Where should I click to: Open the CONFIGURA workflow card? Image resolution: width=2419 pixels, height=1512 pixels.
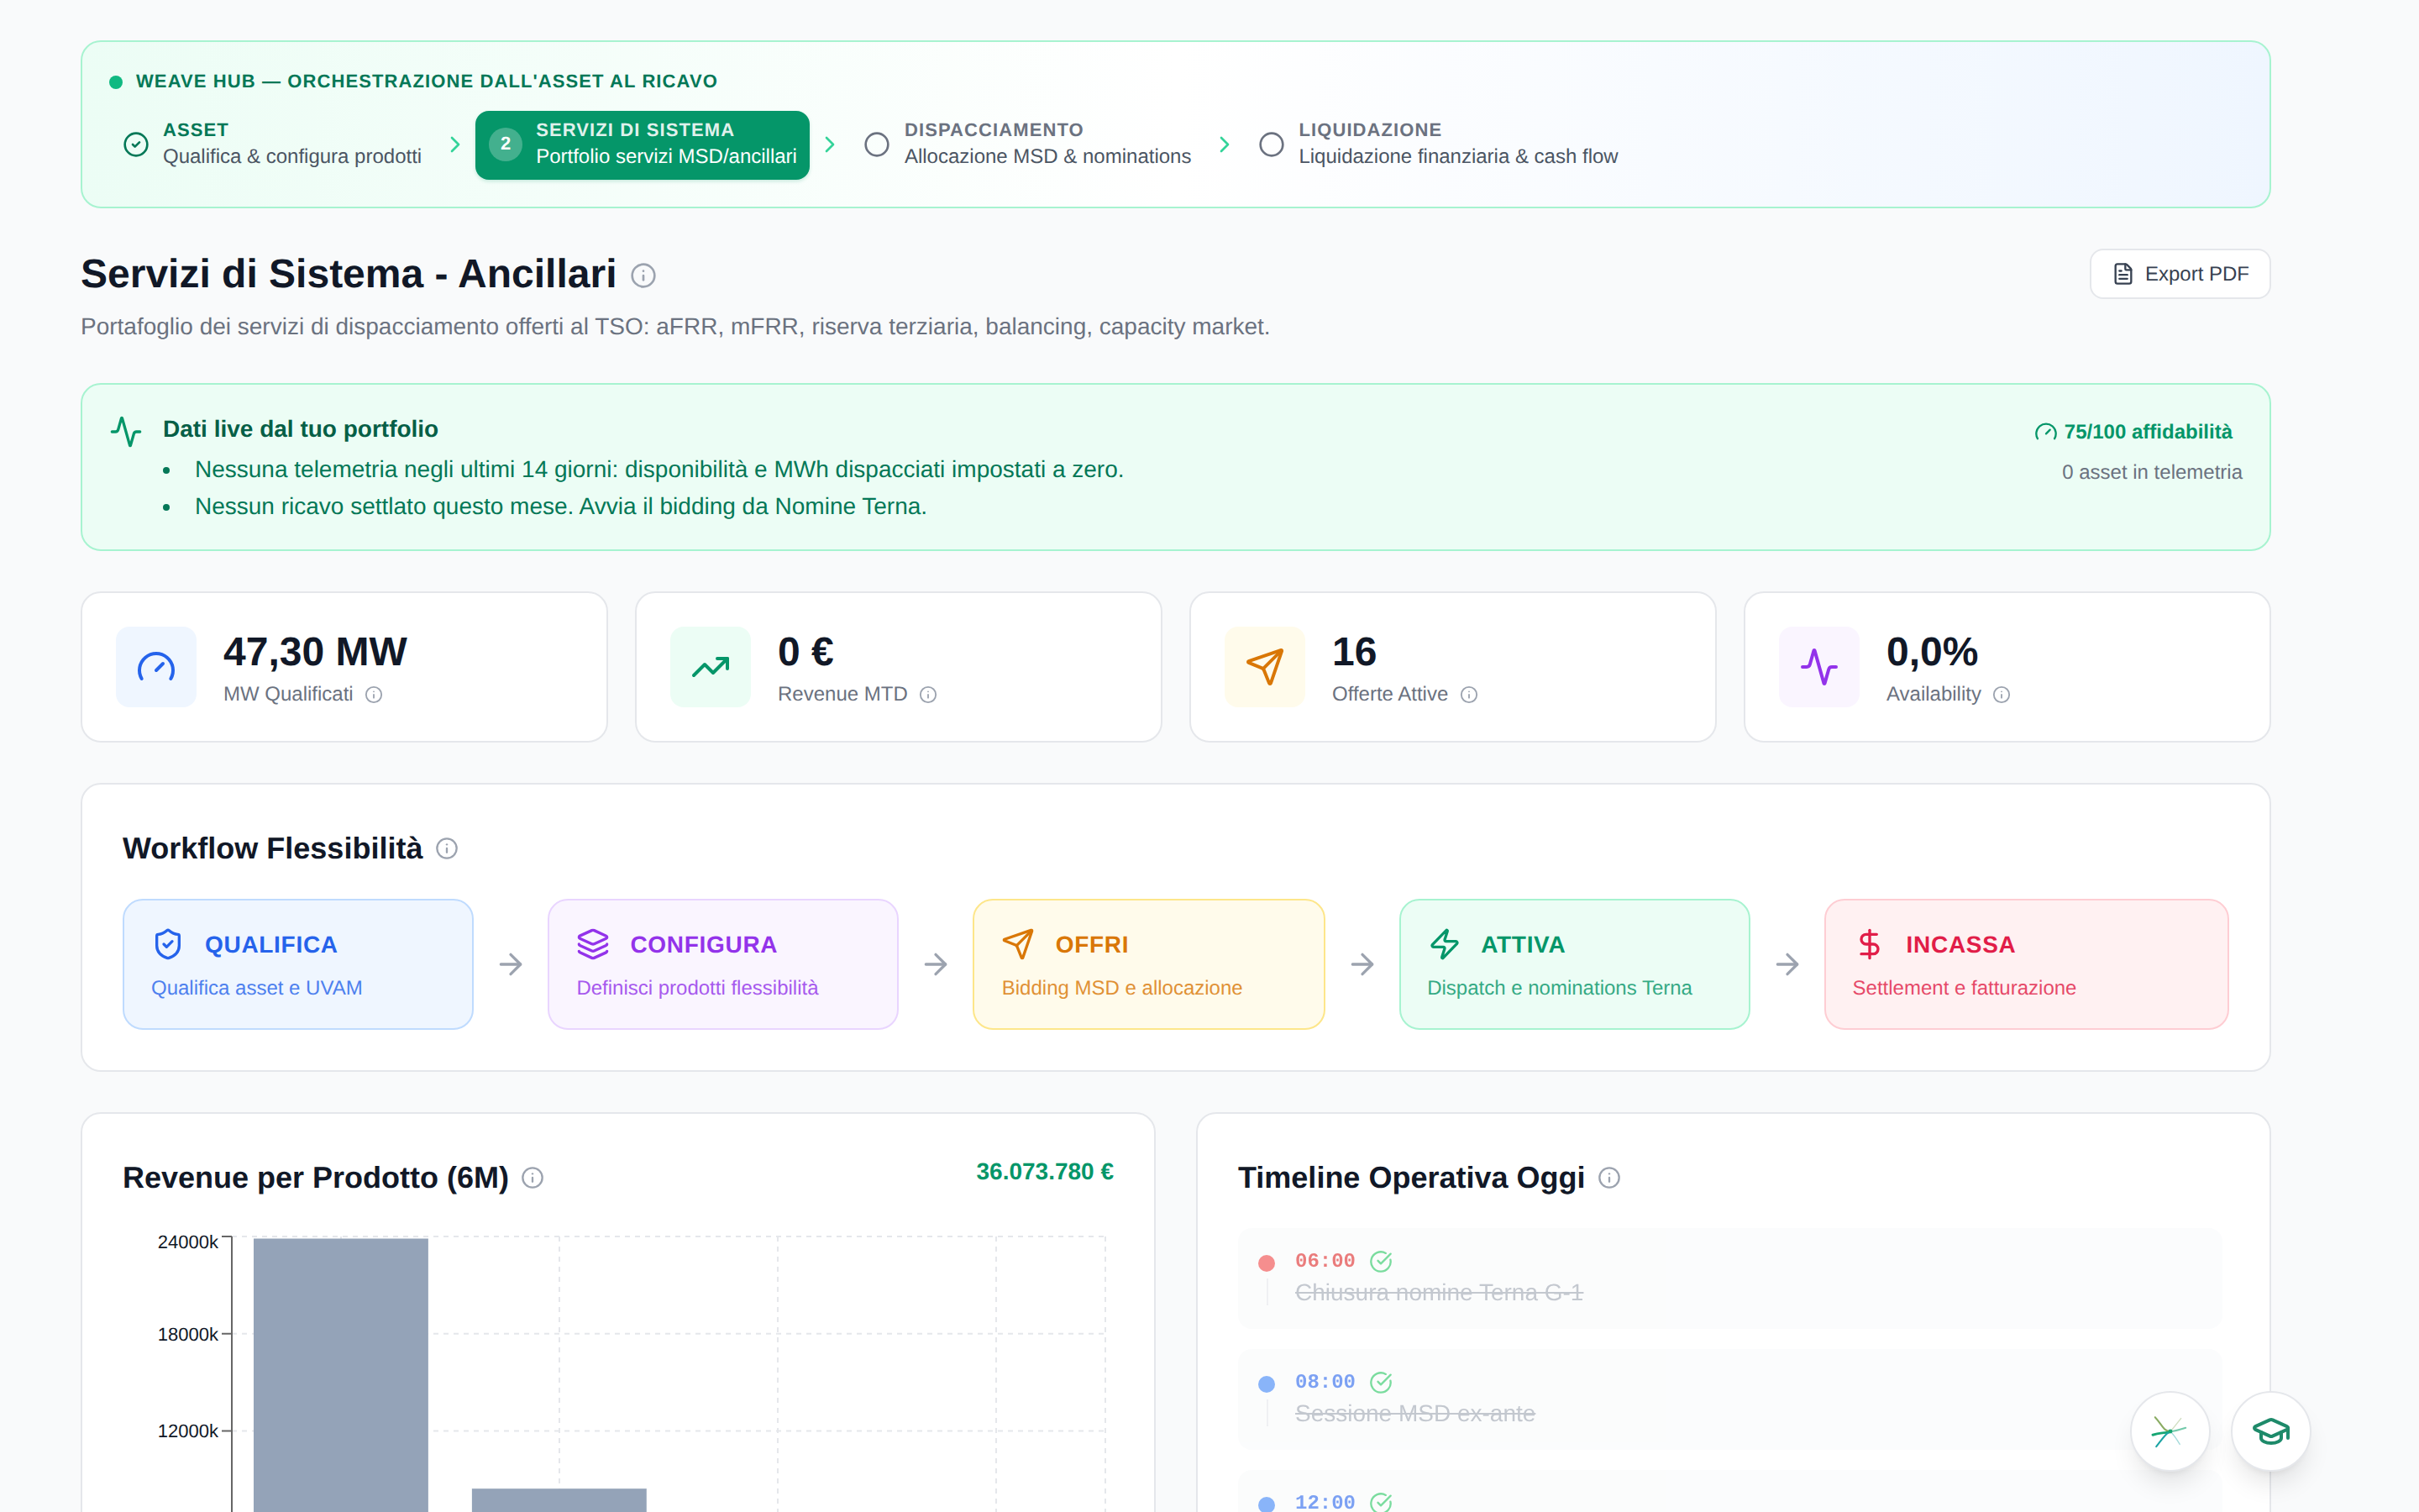click(x=722, y=964)
